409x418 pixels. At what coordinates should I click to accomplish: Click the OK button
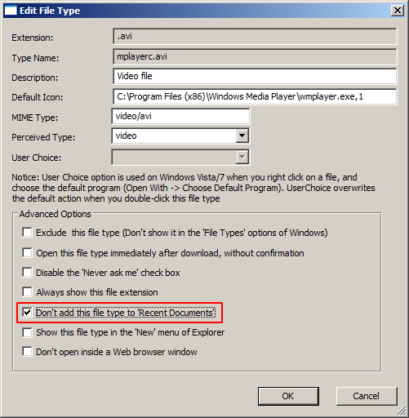(288, 396)
